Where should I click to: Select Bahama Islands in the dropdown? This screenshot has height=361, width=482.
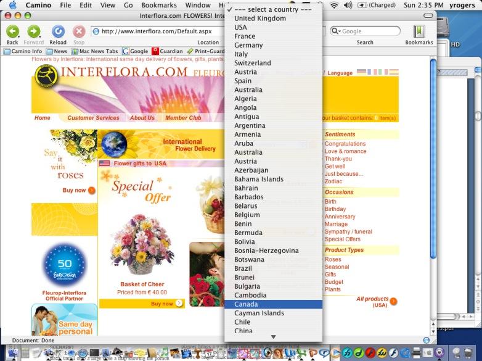pyautogui.click(x=273, y=179)
